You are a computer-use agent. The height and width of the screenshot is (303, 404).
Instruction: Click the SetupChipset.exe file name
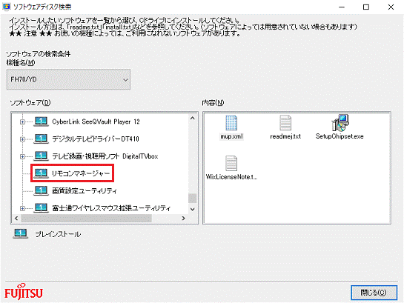pyautogui.click(x=340, y=136)
